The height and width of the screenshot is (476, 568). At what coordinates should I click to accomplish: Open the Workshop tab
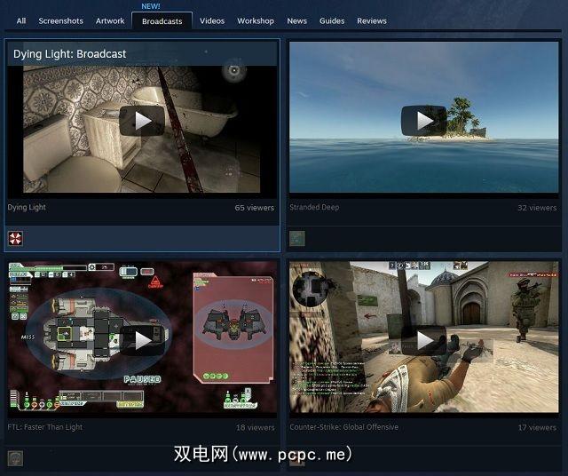[x=256, y=21]
